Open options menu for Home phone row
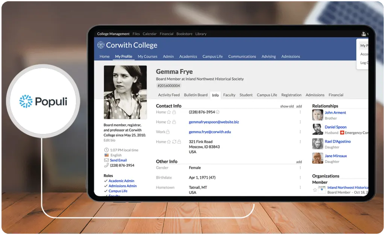The width and height of the screenshot is (385, 235). pyautogui.click(x=300, y=112)
